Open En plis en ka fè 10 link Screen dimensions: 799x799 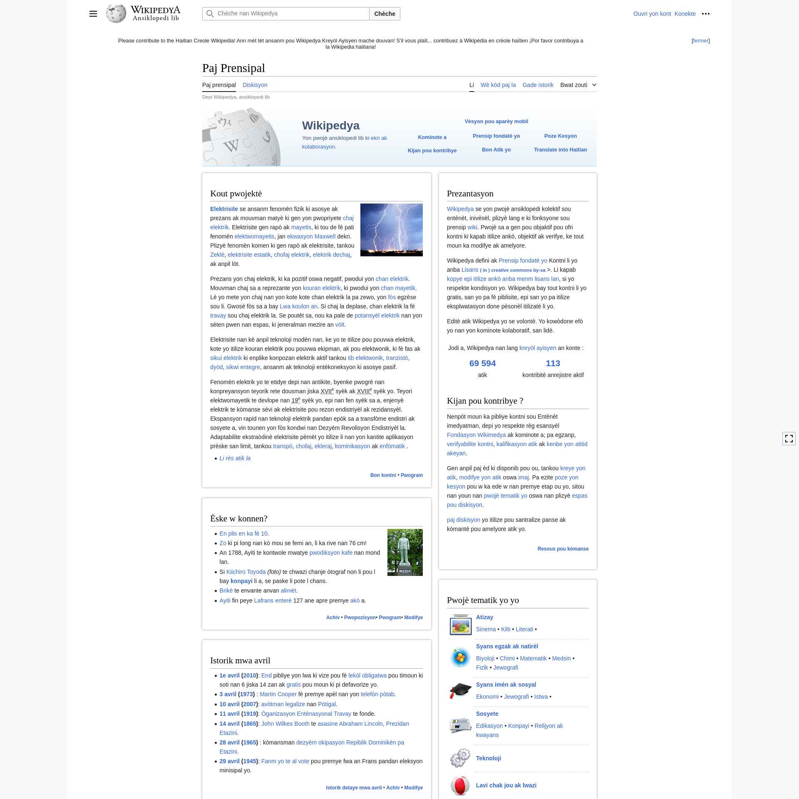(x=243, y=533)
